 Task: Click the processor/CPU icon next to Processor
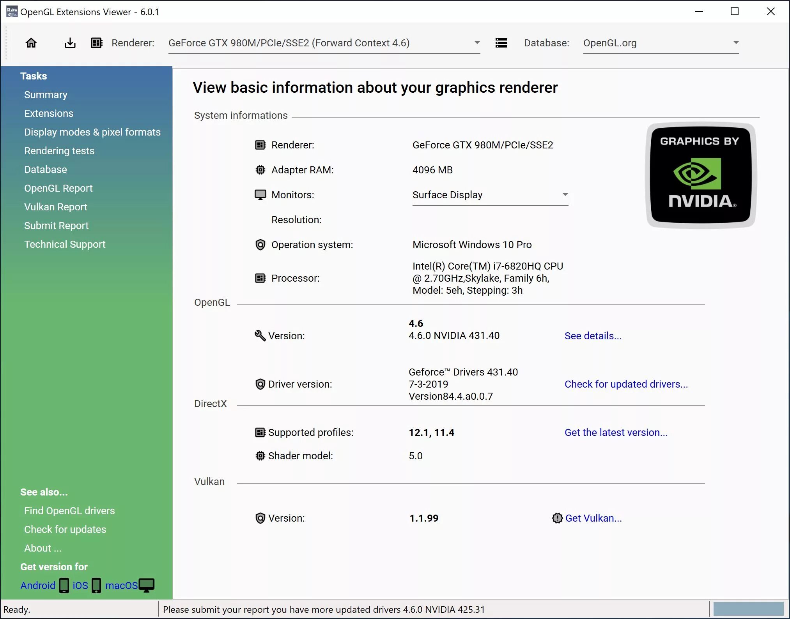point(260,278)
